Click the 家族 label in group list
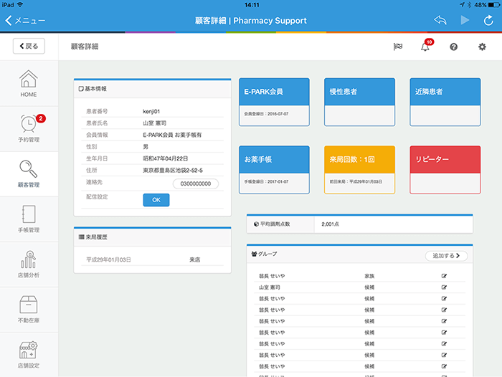The height and width of the screenshot is (377, 502). pyautogui.click(x=369, y=276)
